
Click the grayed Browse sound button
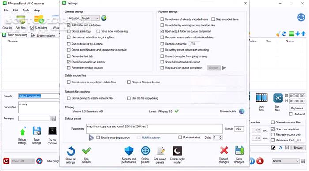tap(213, 68)
